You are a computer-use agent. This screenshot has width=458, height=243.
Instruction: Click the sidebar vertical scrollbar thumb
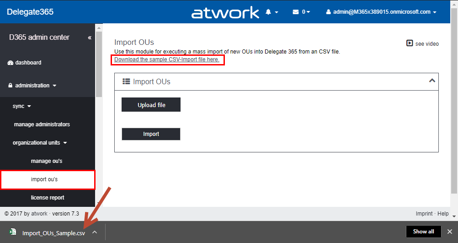click(99, 64)
